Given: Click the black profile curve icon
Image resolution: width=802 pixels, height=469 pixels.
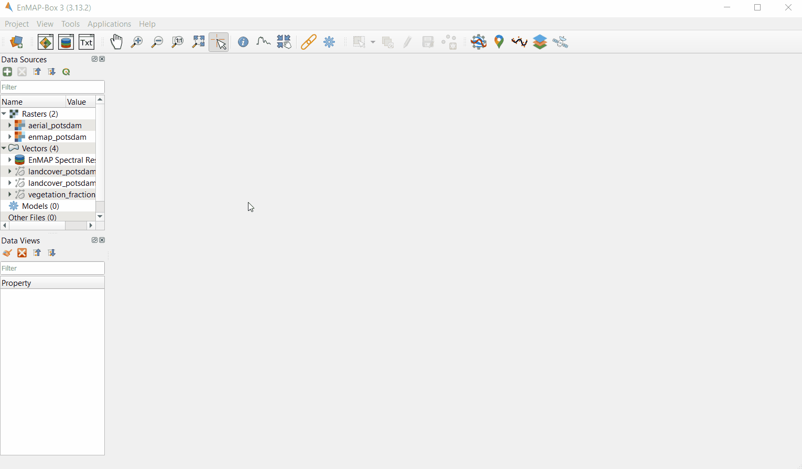Looking at the screenshot, I should (x=519, y=42).
